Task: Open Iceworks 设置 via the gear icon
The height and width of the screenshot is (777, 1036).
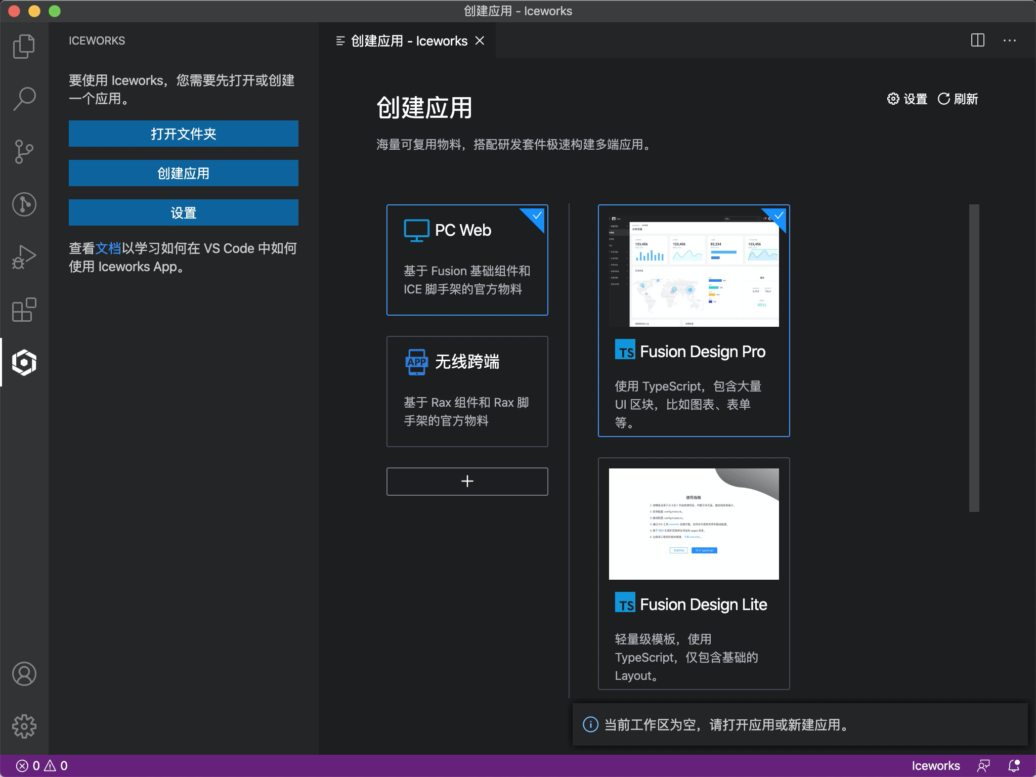Action: (x=893, y=99)
